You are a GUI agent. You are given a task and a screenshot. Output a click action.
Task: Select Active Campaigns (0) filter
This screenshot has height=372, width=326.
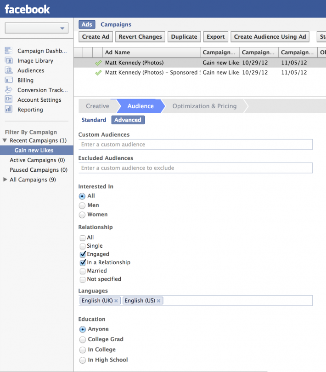pyautogui.click(x=37, y=160)
